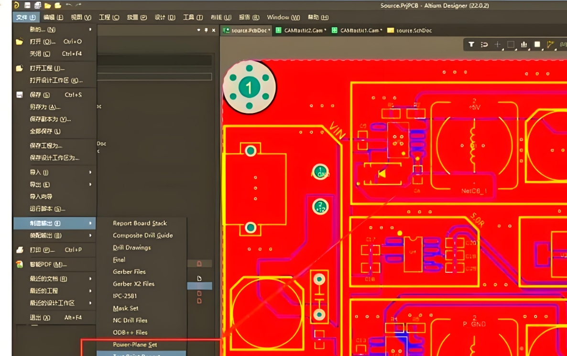
Task: Expand the Export (E) submenu arrow
Action: 90,185
